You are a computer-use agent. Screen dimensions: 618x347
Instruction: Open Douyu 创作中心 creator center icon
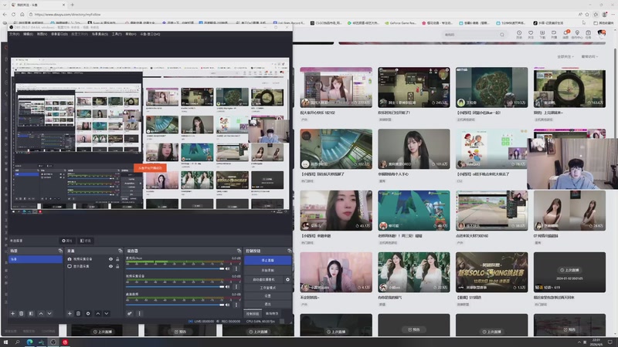point(577,34)
